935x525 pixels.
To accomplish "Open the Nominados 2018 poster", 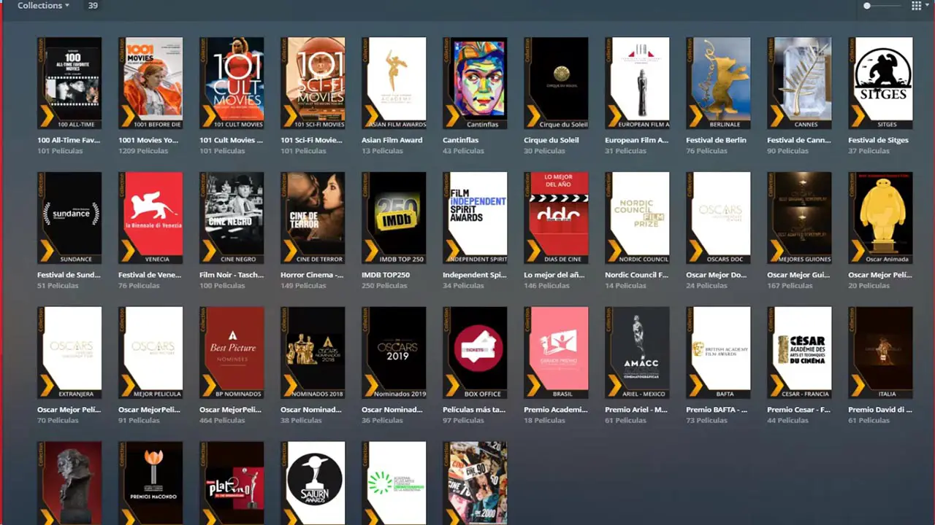I will 313,353.
